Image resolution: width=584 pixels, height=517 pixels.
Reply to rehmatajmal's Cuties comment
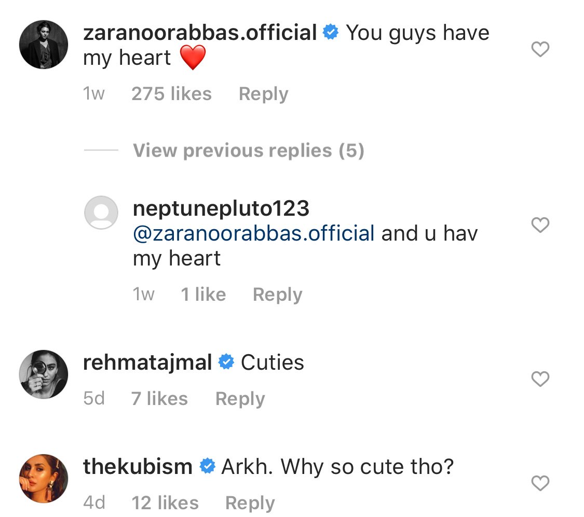(240, 399)
